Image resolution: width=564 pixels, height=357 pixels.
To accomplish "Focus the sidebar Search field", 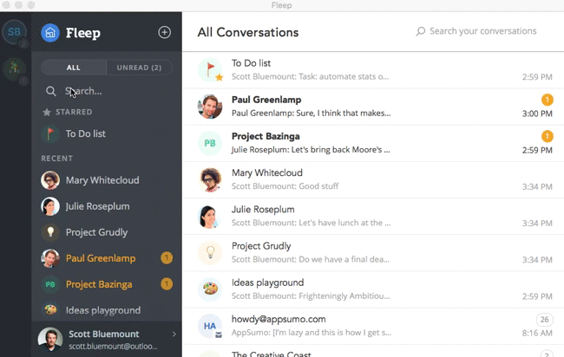I will coord(108,91).
